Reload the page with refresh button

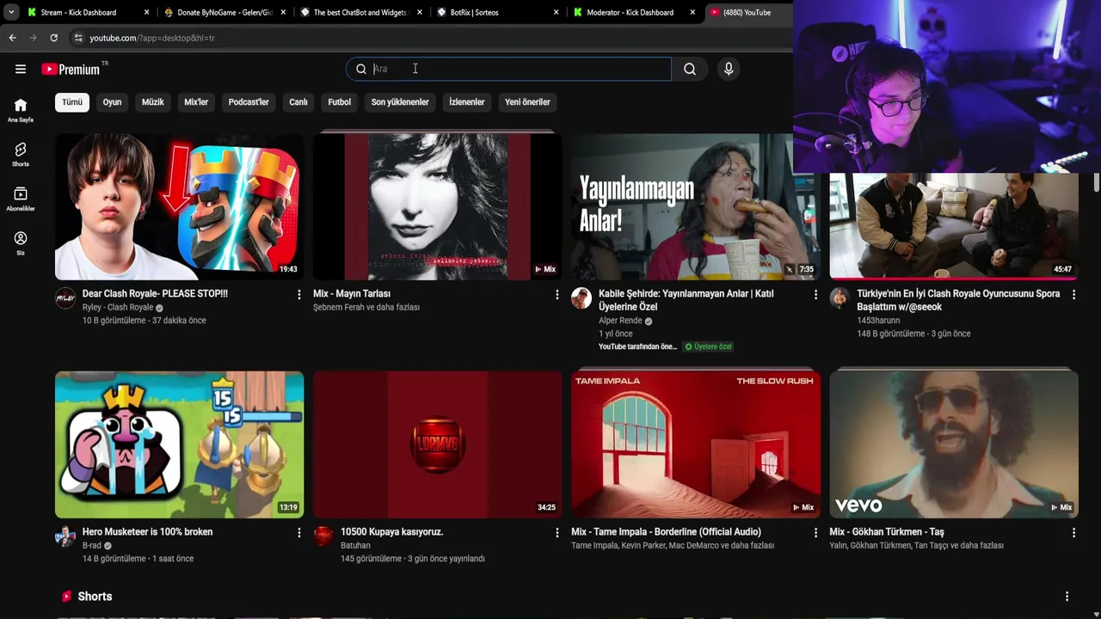pos(53,38)
